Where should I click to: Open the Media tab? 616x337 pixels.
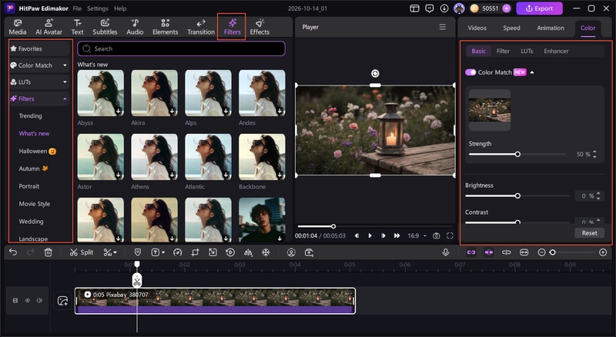pos(18,27)
